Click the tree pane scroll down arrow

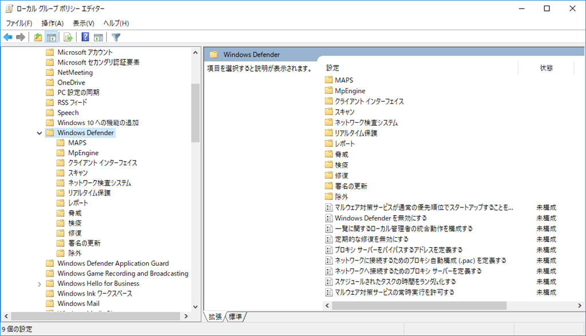click(x=195, y=307)
